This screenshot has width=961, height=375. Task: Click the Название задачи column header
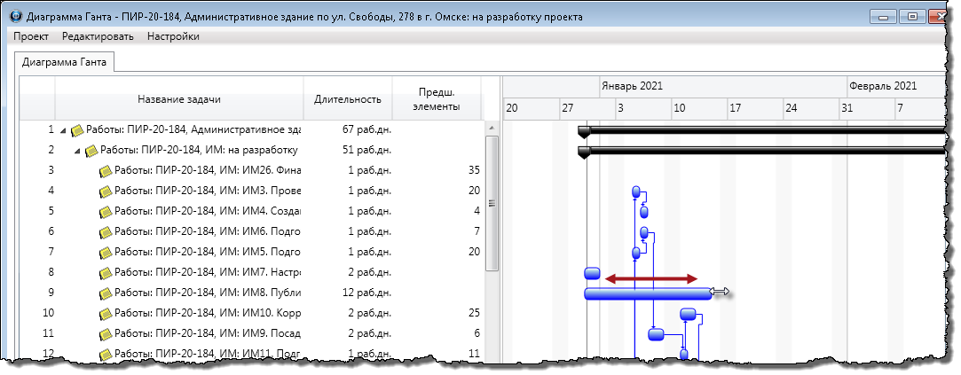179,99
